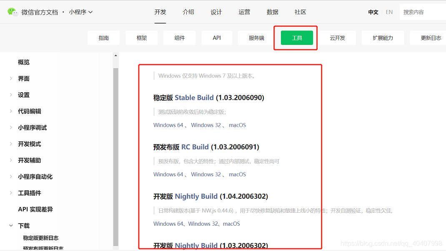
Task: Open 小程序调试 sidebar entry
Action: (x=33, y=128)
